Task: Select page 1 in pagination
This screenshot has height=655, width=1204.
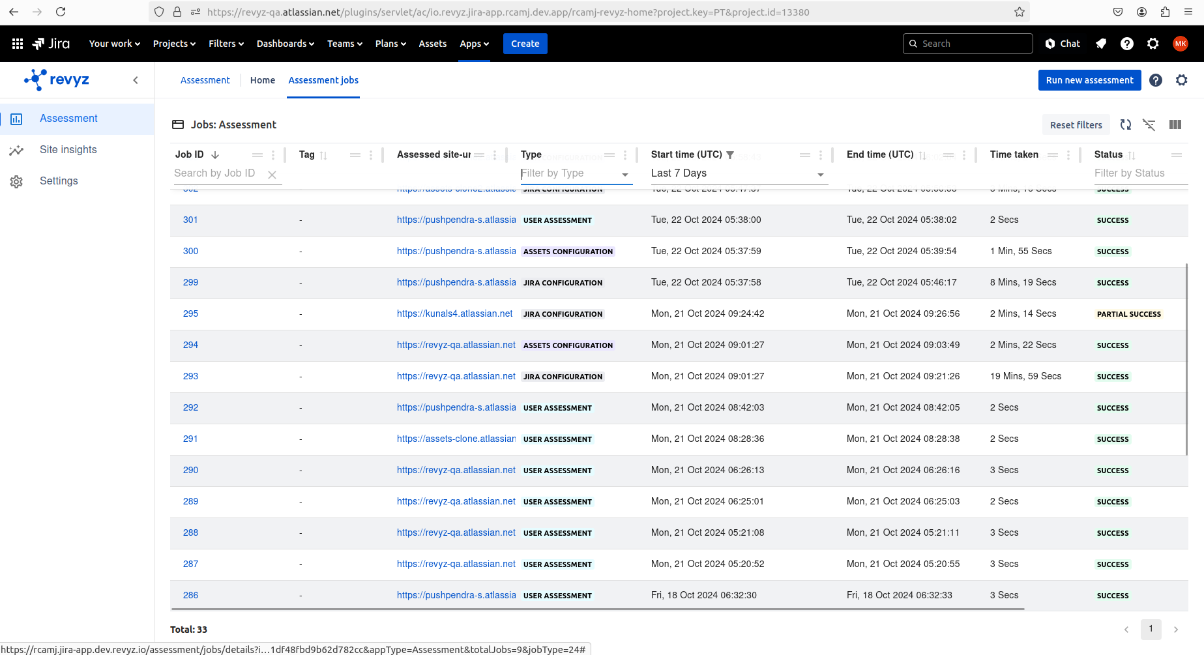Action: tap(1151, 629)
